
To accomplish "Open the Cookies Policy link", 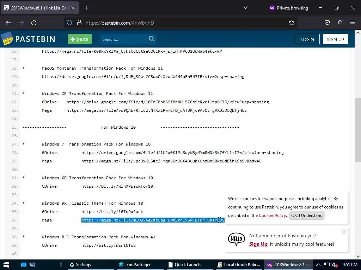I will point(272,216).
